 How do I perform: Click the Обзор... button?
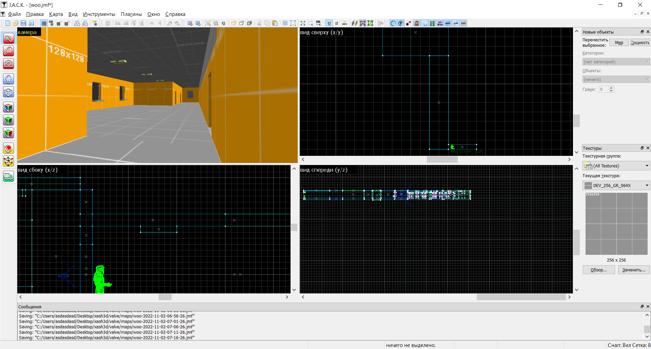[598, 270]
